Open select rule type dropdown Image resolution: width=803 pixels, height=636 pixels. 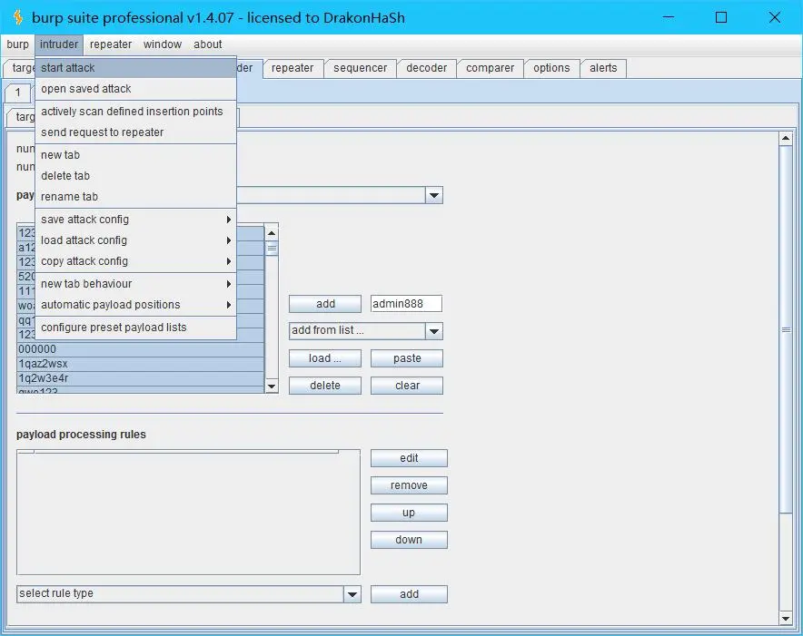(188, 594)
